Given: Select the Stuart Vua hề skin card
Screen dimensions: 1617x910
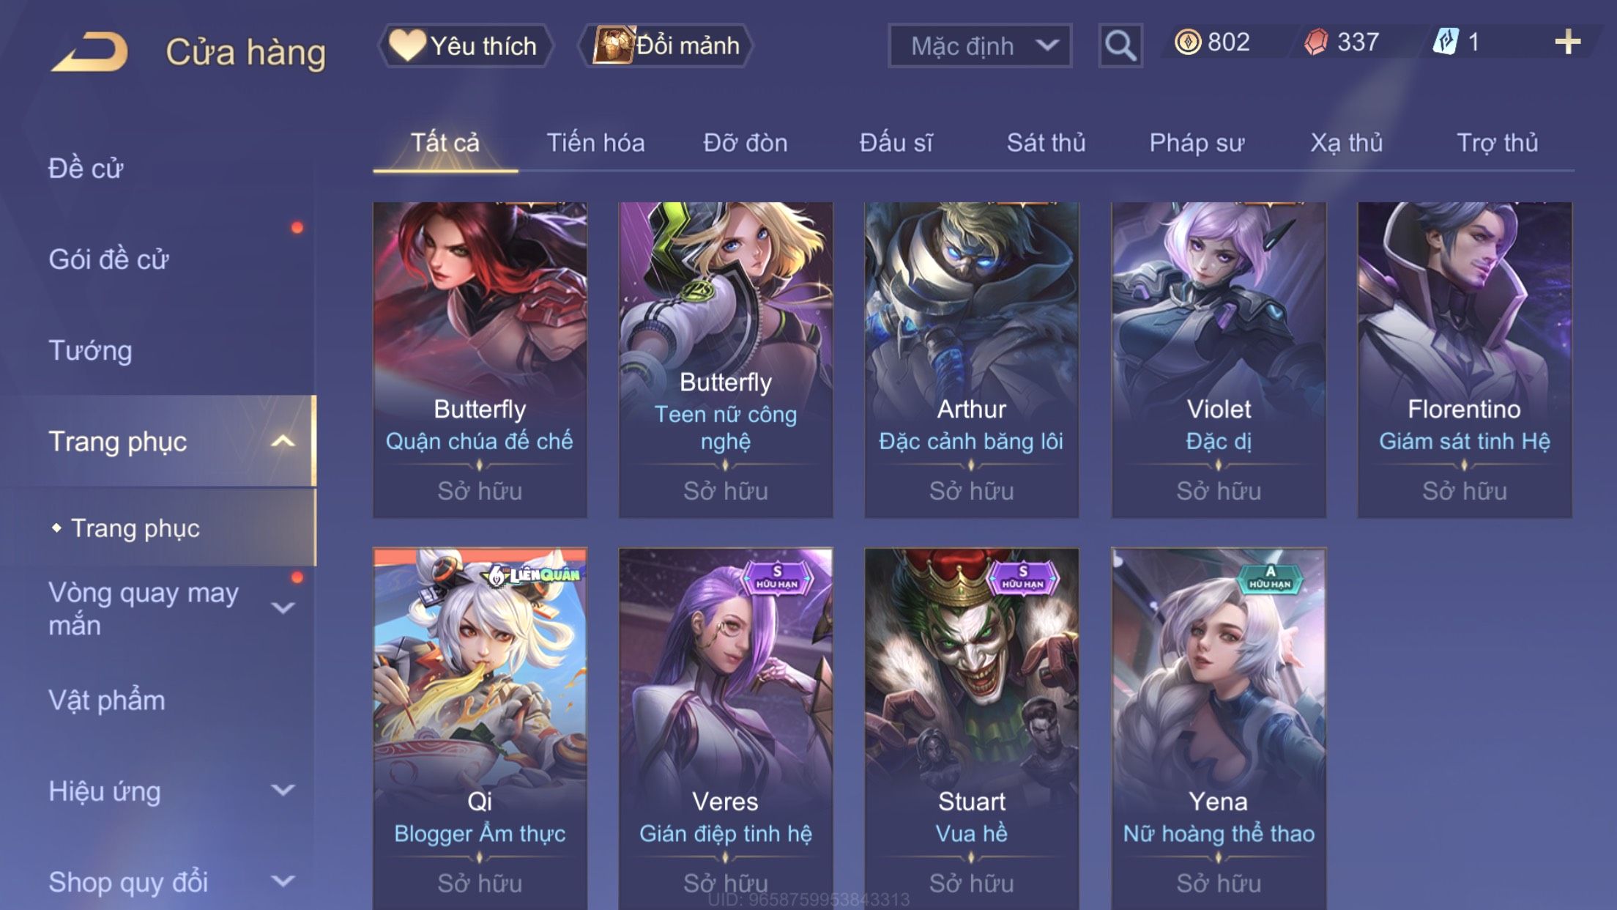Looking at the screenshot, I should click(972, 729).
